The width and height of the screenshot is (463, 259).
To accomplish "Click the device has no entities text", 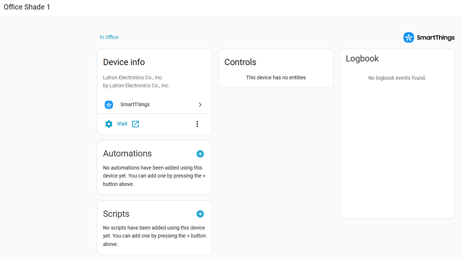I will coord(276,77).
